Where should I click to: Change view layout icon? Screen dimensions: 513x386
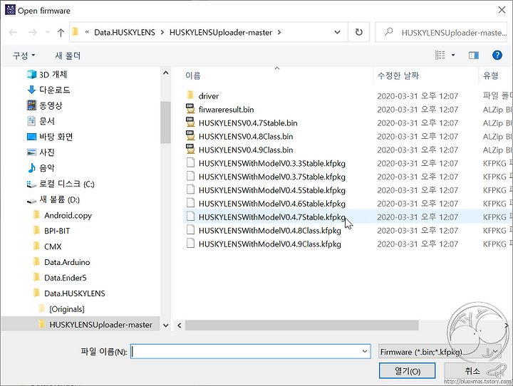tap(440, 55)
